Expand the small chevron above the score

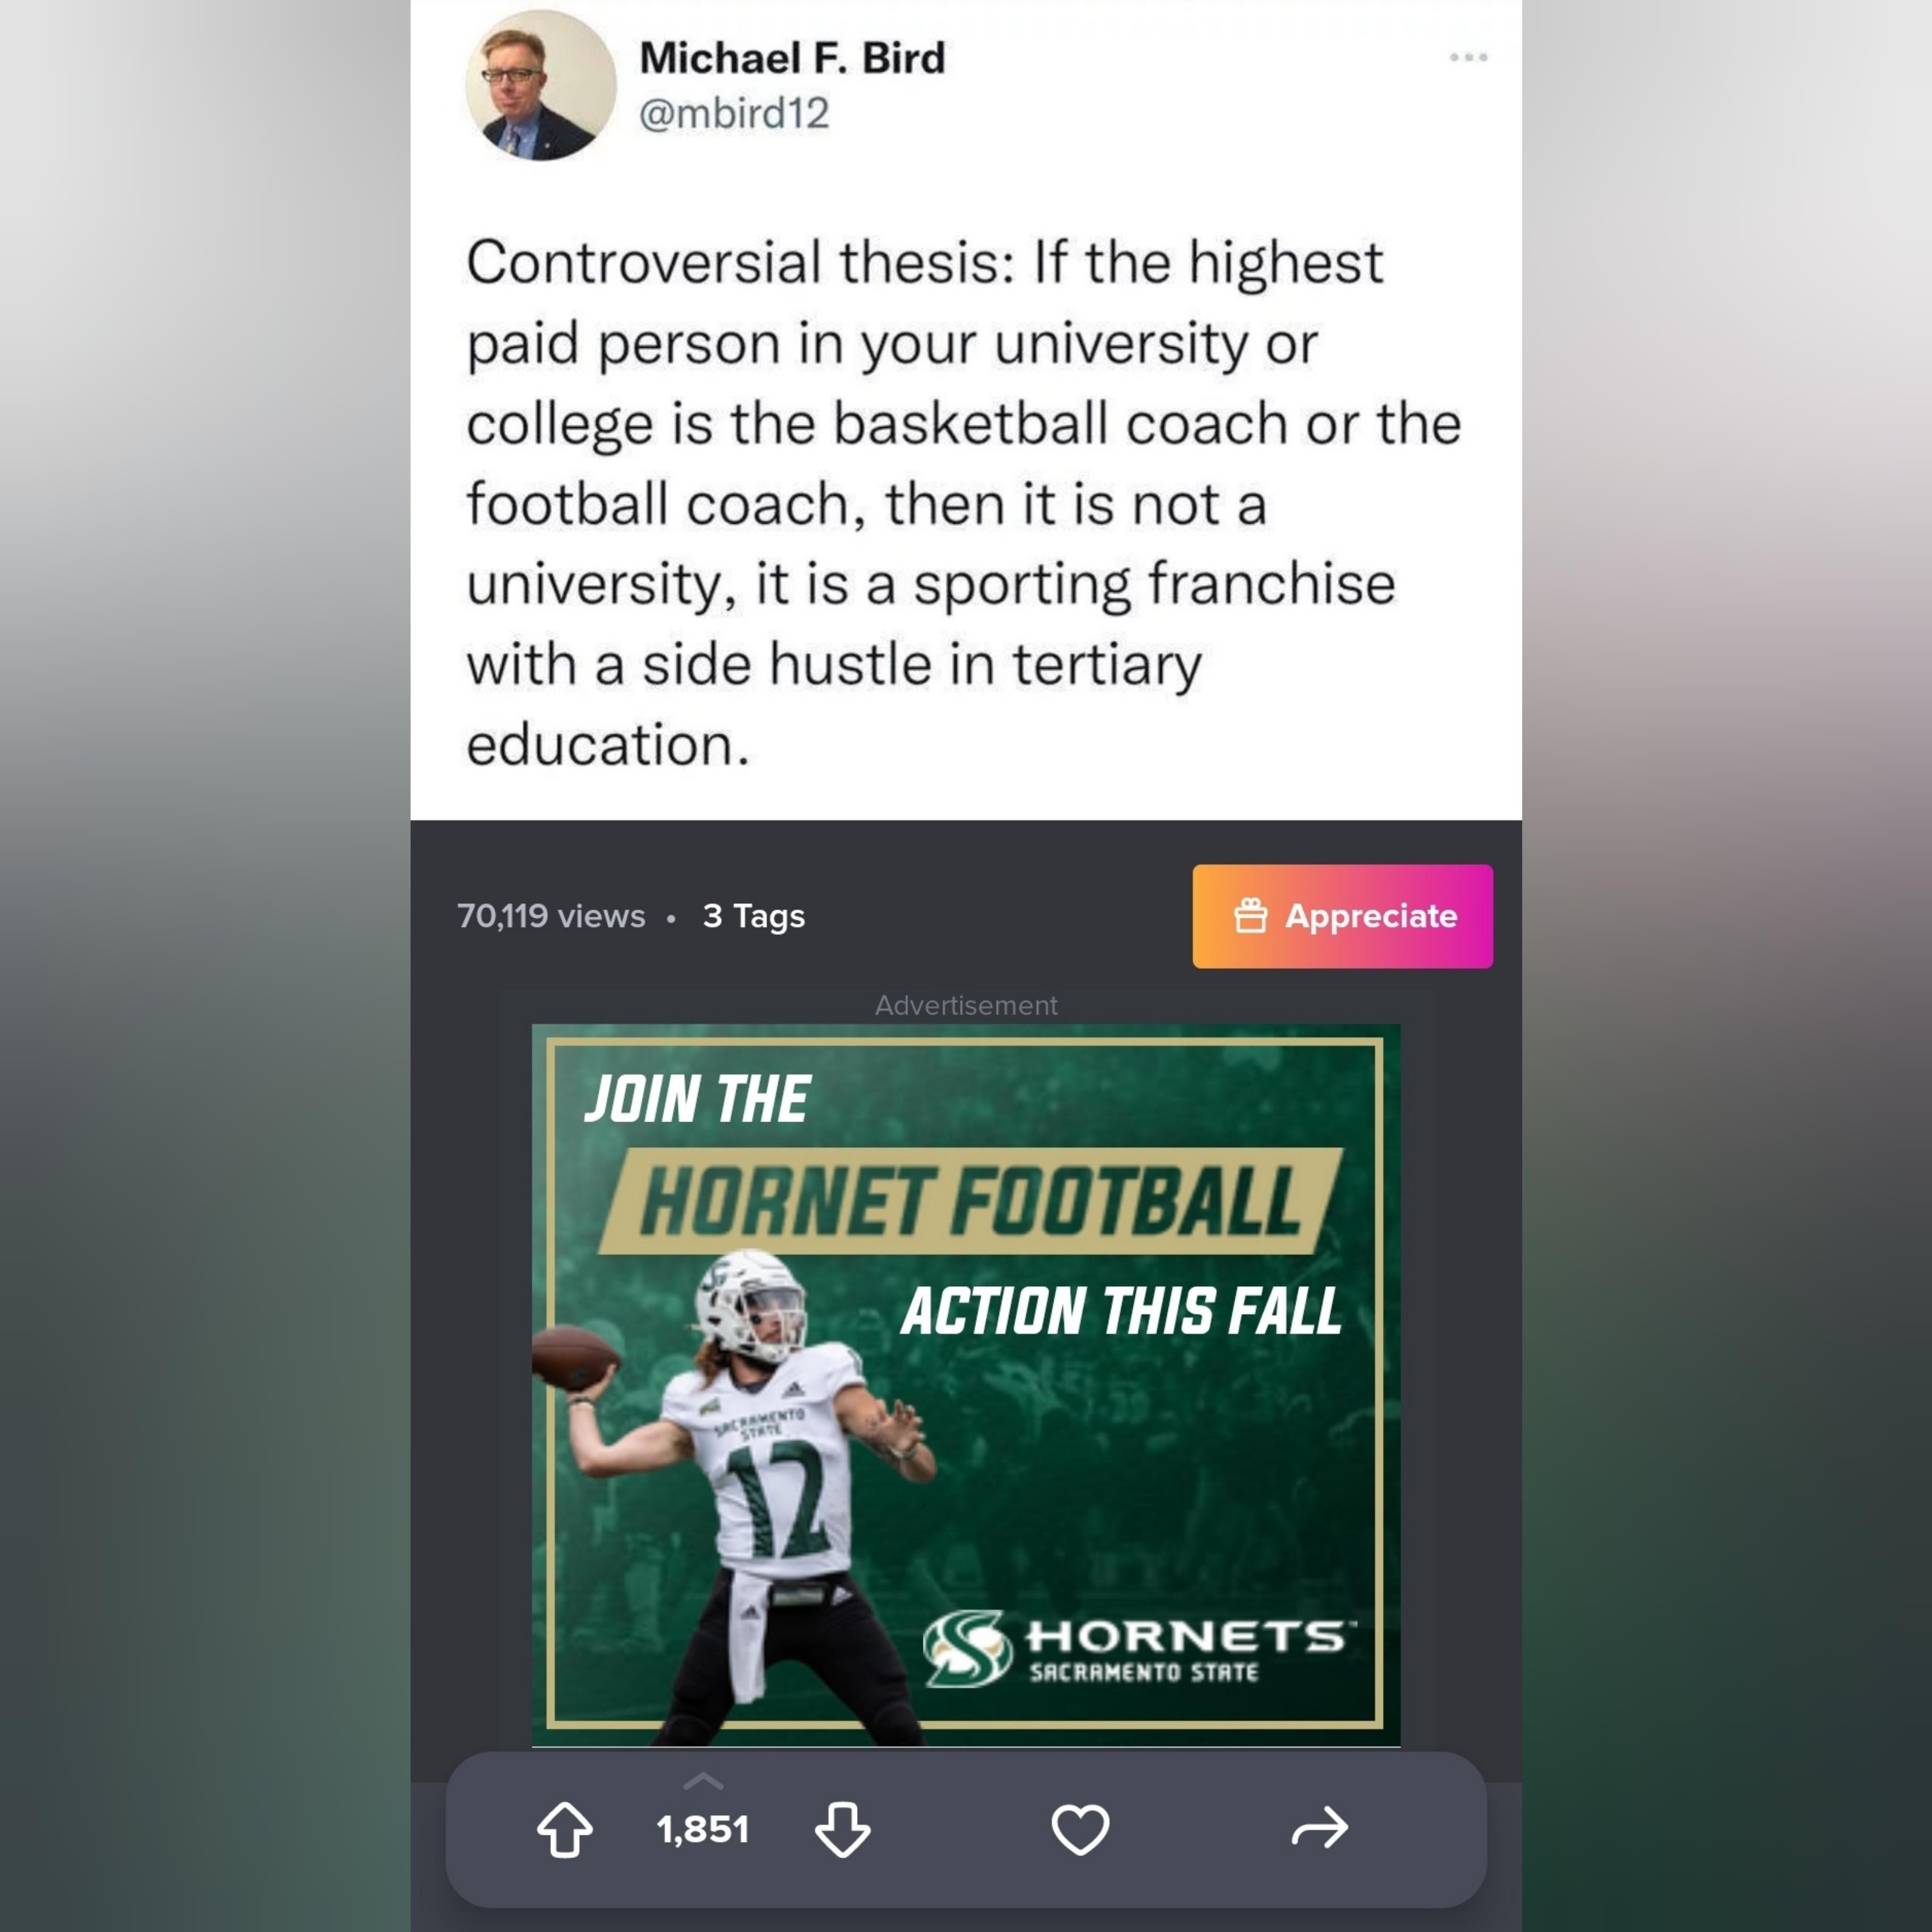tap(703, 1780)
